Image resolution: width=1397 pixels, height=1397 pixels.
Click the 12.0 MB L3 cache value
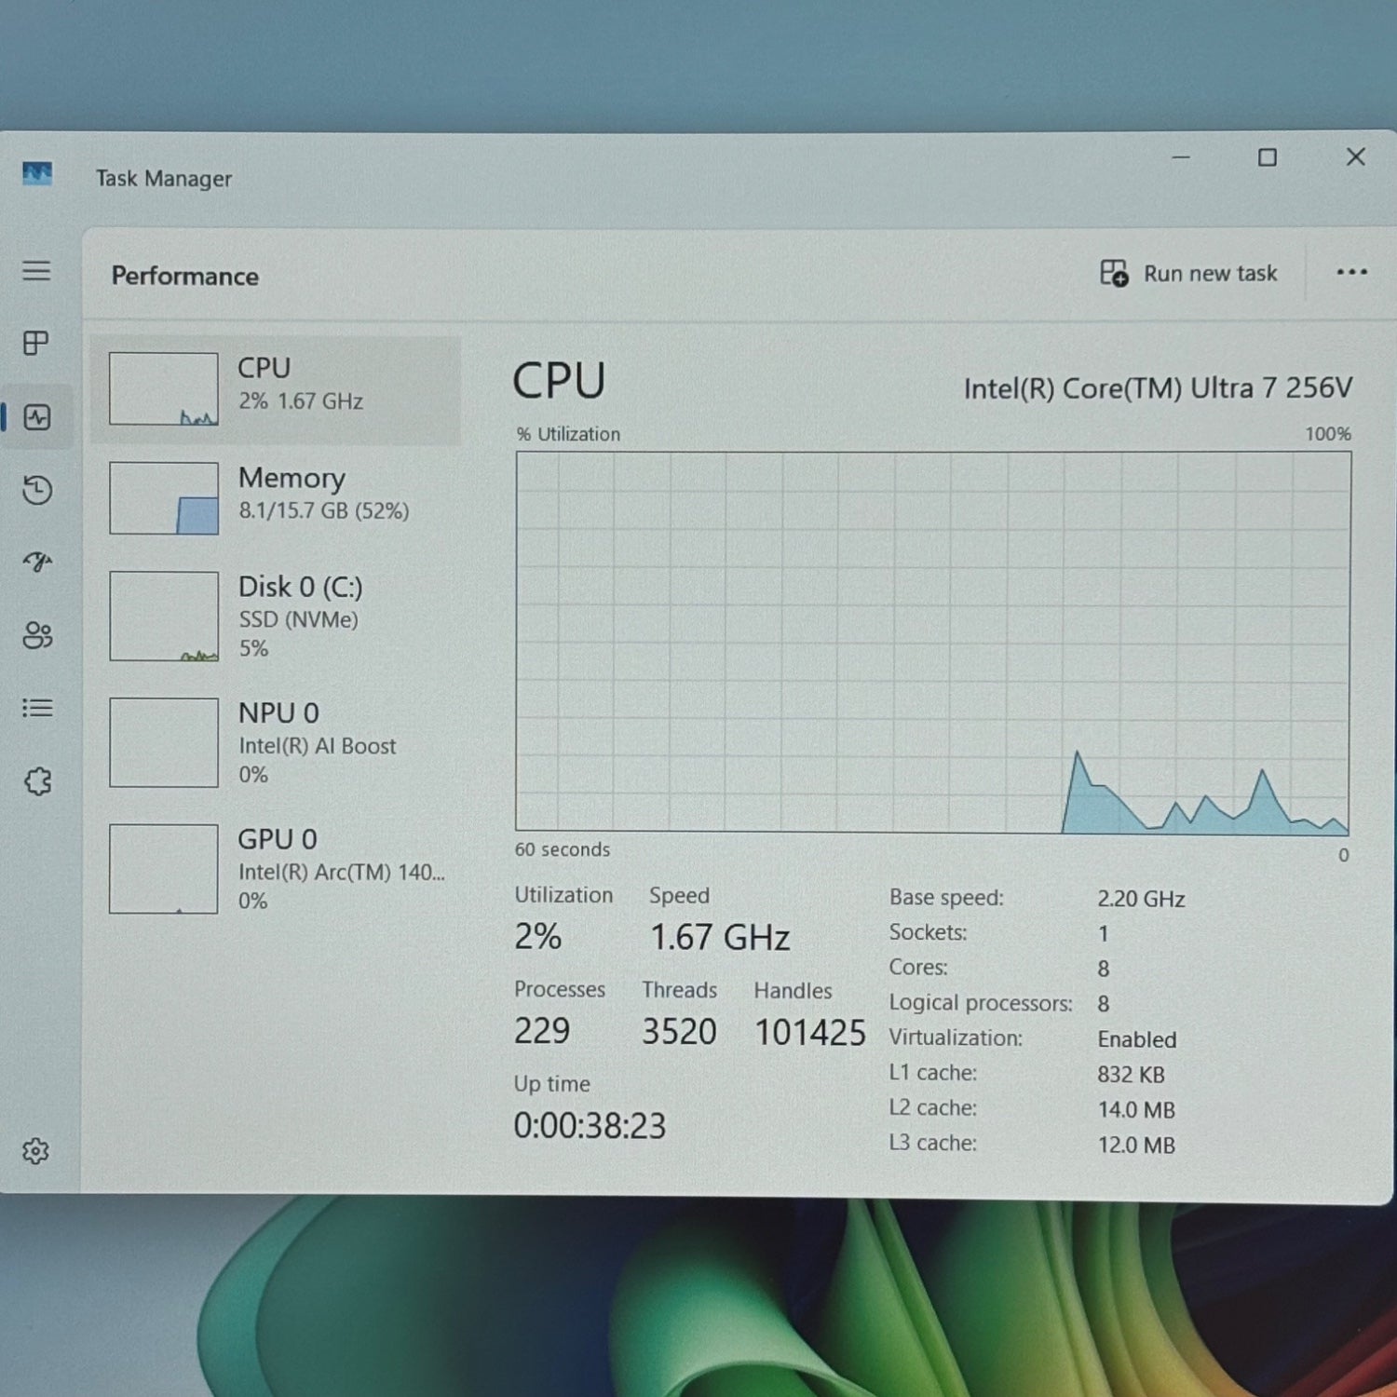(x=1136, y=1146)
